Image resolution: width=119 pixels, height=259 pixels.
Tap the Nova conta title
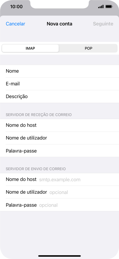(x=59, y=24)
